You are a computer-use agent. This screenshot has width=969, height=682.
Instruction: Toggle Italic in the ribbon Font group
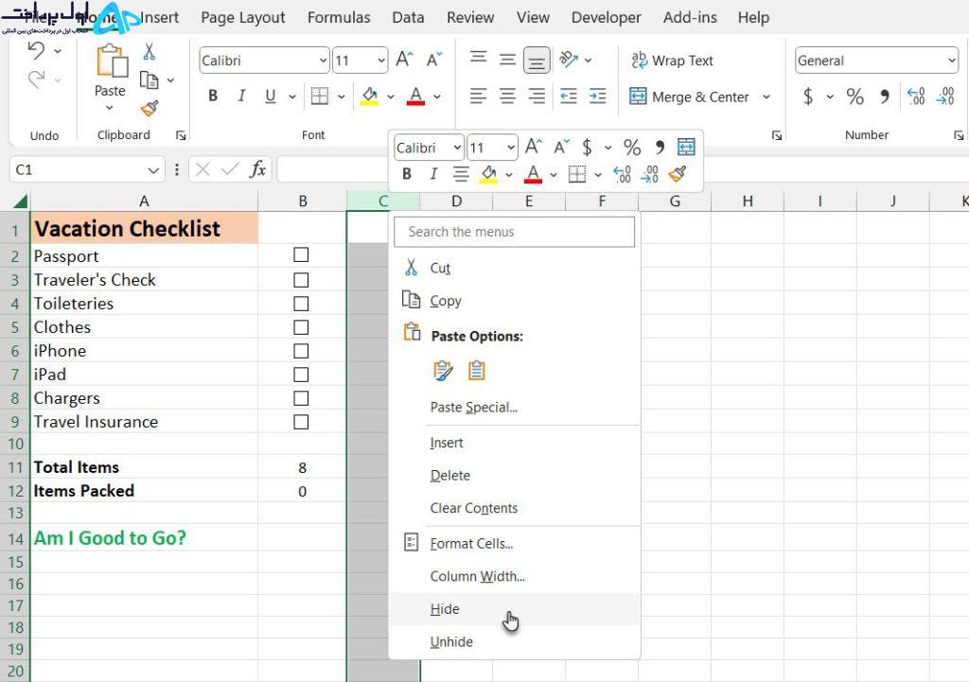(x=241, y=96)
